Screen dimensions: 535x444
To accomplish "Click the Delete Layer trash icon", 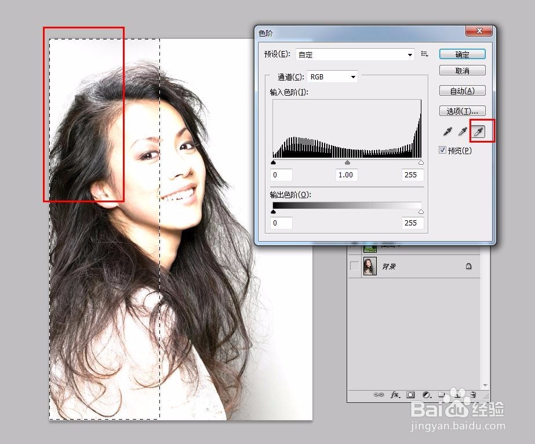I will (474, 395).
